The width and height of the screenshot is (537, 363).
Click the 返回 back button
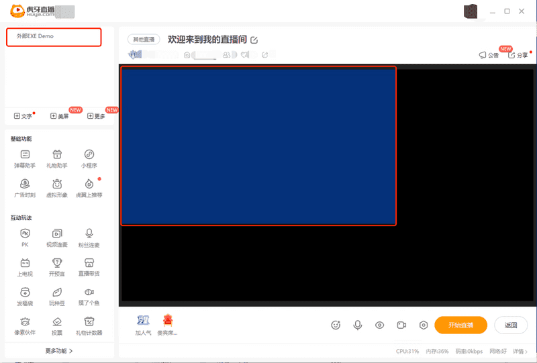[511, 325]
